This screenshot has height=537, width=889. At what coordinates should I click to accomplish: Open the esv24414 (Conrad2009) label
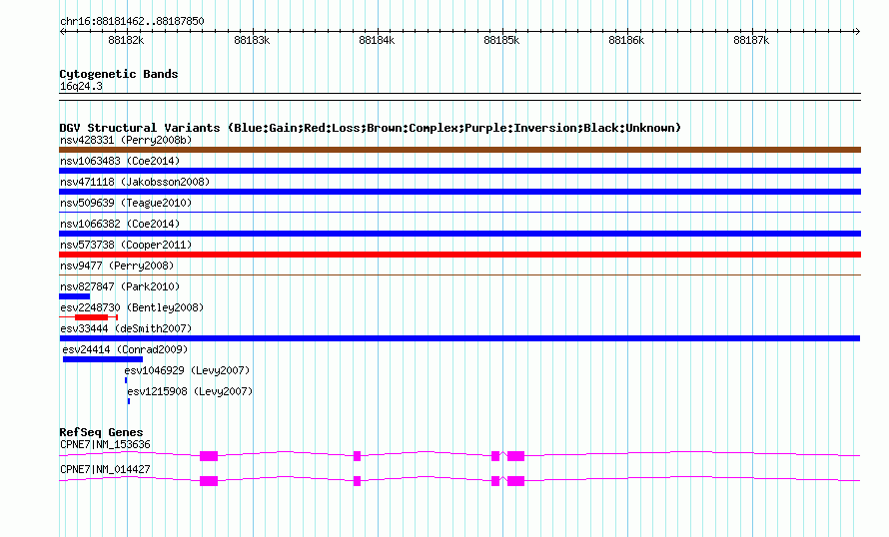pyautogui.click(x=125, y=349)
